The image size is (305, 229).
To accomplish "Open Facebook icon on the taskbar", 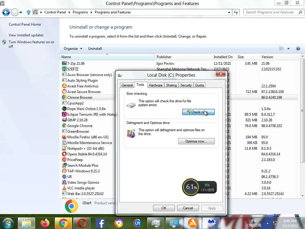I will tap(100, 223).
